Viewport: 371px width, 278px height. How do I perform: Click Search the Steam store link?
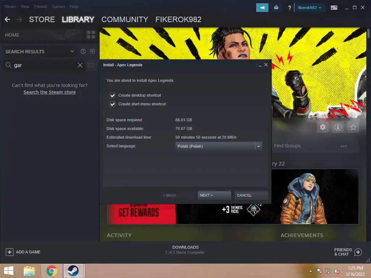(x=49, y=92)
